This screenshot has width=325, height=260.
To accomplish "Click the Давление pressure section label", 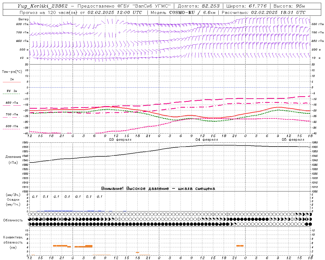I will 13,157.
